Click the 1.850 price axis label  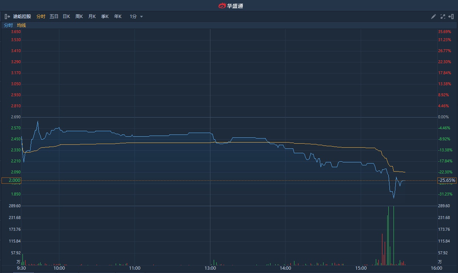(x=15, y=194)
